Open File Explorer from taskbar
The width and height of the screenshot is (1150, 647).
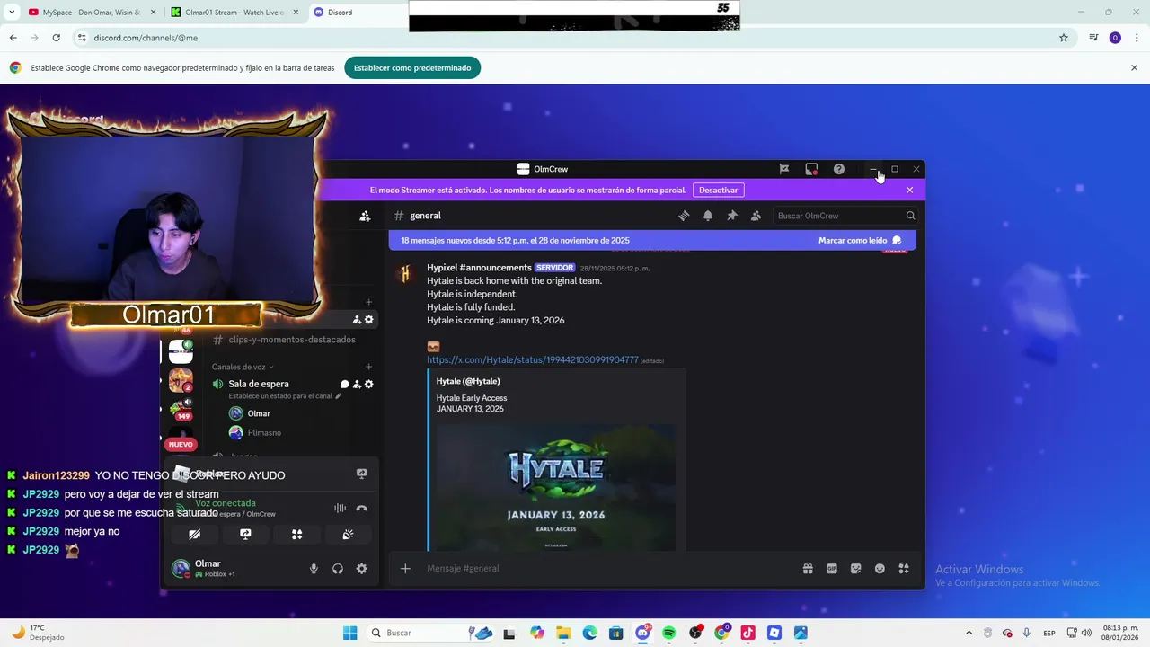point(563,633)
